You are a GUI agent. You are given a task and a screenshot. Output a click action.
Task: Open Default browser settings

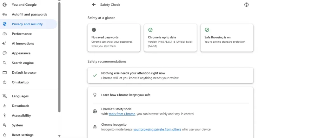29,72
